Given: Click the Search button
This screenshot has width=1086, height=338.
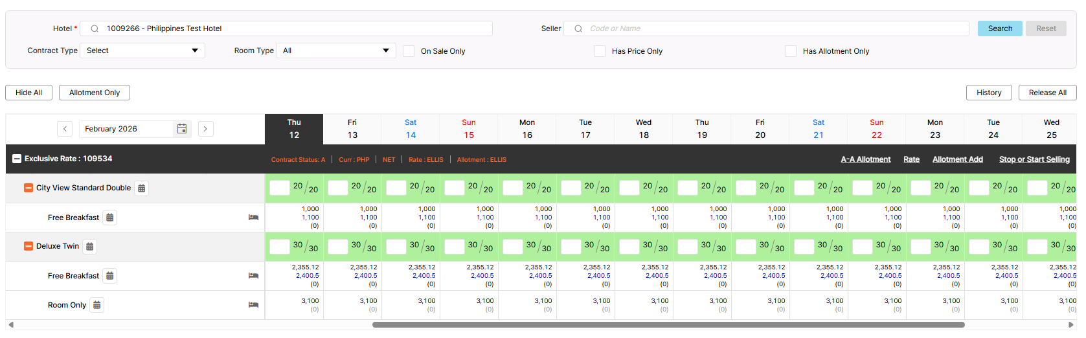Looking at the screenshot, I should [x=999, y=28].
